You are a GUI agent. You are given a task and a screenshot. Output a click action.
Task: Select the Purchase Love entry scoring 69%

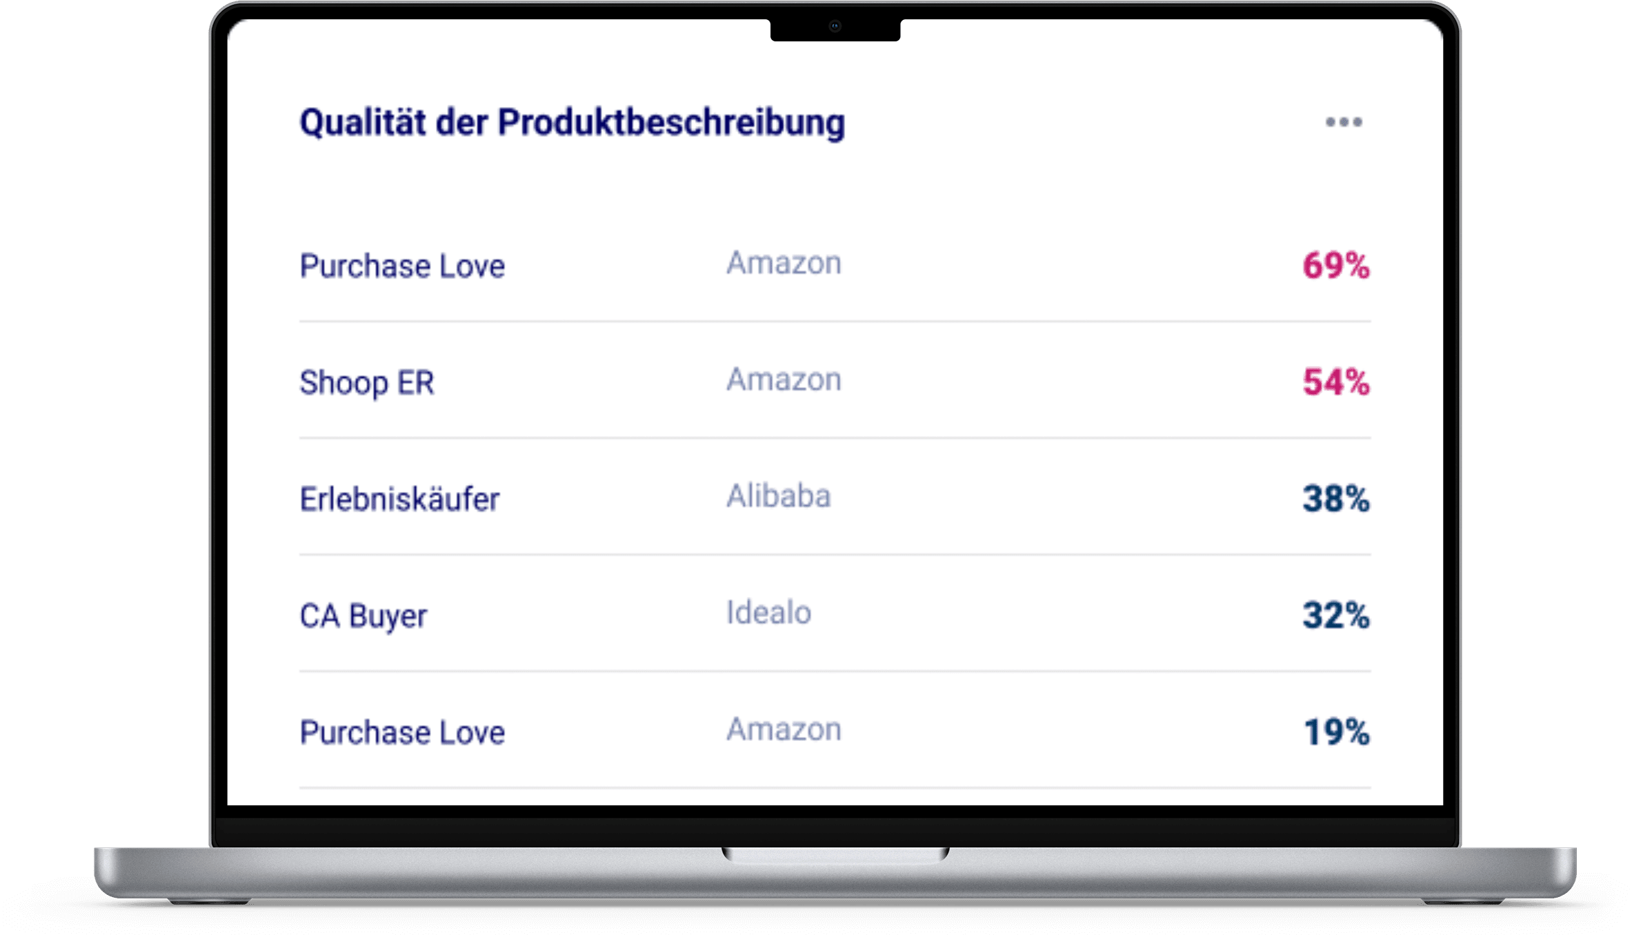pos(401,266)
